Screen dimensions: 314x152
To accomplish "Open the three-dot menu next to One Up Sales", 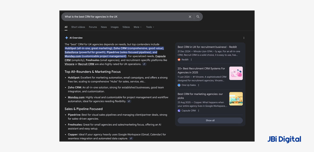I will click(x=199, y=85).
